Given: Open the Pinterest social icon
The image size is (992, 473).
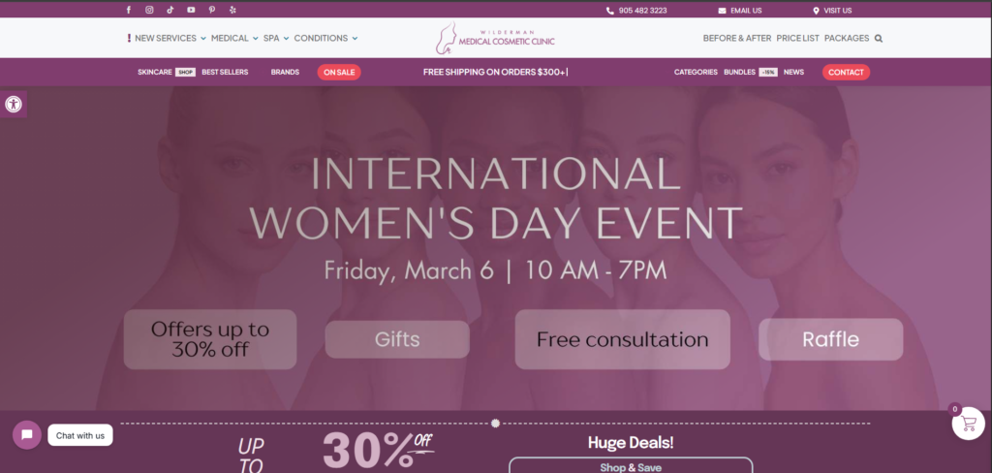Looking at the screenshot, I should pos(212,10).
